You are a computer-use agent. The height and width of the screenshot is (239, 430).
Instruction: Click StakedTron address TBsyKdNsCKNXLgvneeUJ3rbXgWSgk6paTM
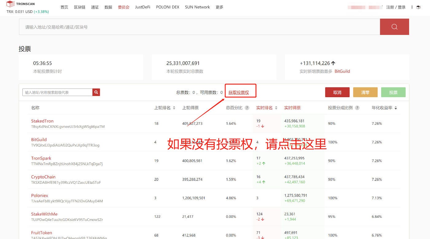click(68, 127)
